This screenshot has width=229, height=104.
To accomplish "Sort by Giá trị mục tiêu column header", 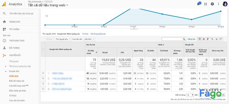I will tap(218, 51).
